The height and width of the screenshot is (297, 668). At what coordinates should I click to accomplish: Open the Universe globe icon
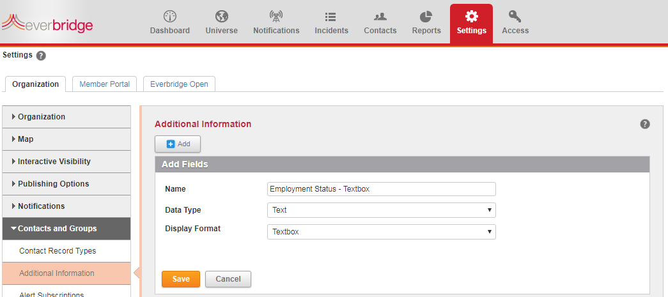pyautogui.click(x=221, y=17)
